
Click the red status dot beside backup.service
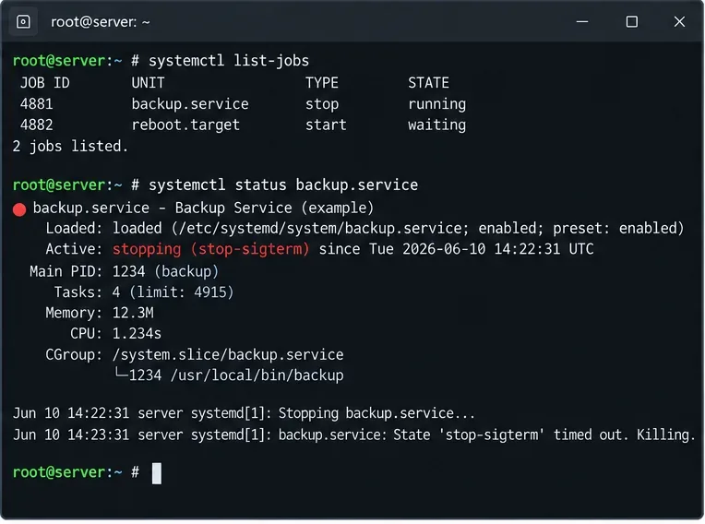pyautogui.click(x=19, y=209)
